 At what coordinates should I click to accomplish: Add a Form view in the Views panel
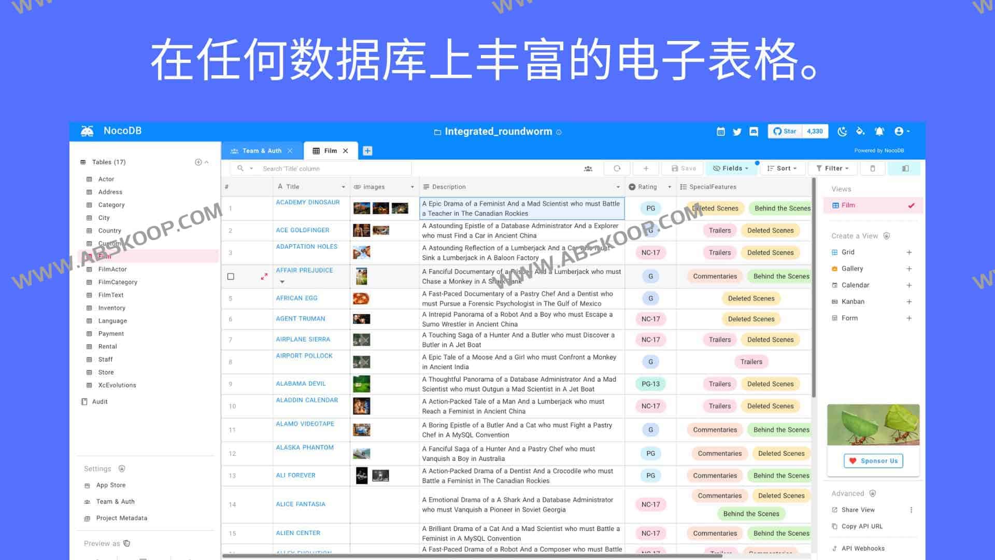tap(909, 318)
